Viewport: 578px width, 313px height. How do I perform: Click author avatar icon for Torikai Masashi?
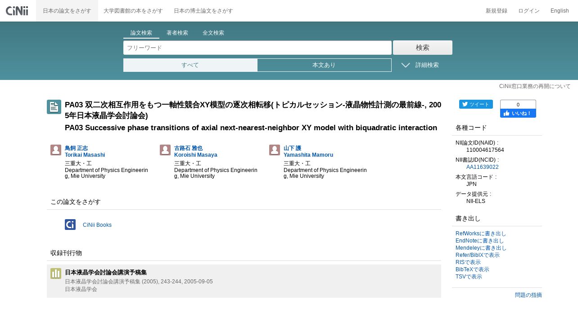tap(56, 150)
